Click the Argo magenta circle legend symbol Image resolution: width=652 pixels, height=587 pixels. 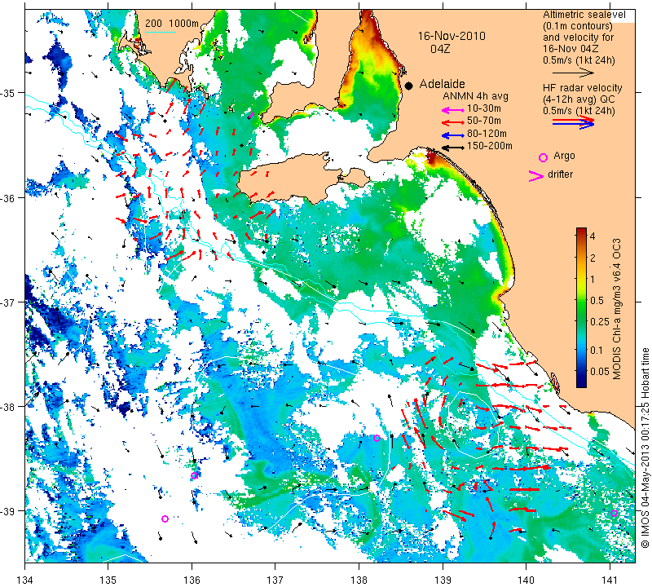point(543,157)
